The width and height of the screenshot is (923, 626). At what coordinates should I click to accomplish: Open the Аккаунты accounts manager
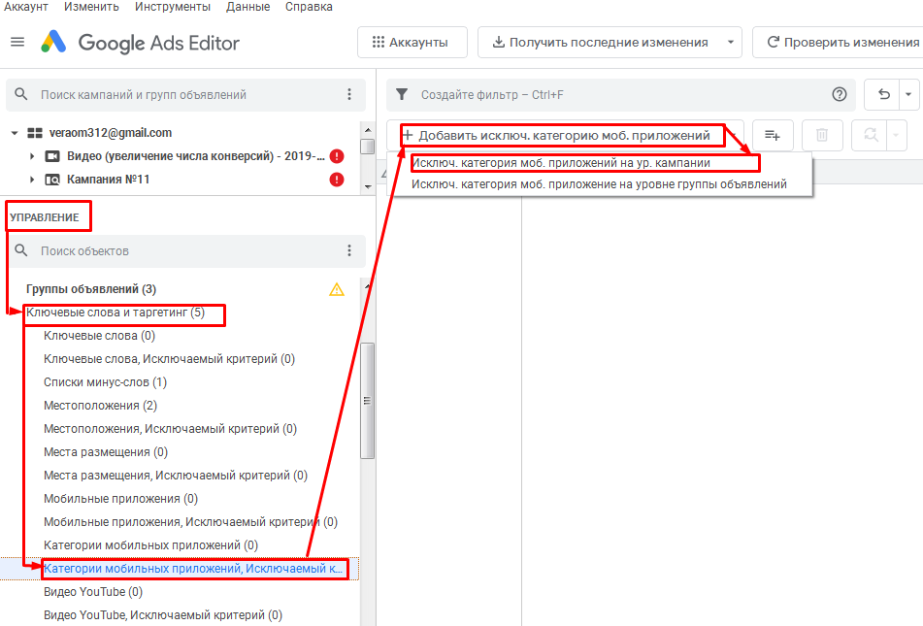(412, 43)
